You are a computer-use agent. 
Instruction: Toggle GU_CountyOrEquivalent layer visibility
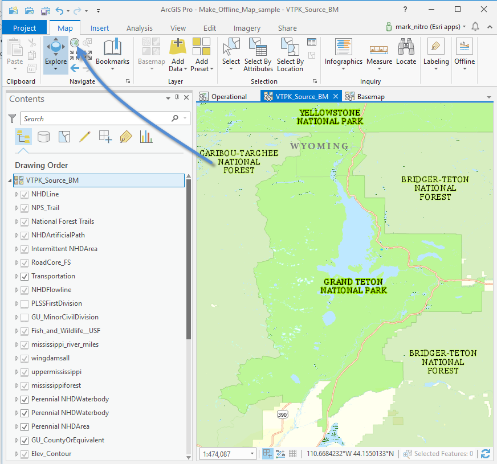pyautogui.click(x=25, y=440)
